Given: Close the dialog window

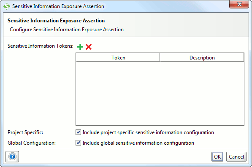Looking at the screenshot, I should click(x=239, y=4).
